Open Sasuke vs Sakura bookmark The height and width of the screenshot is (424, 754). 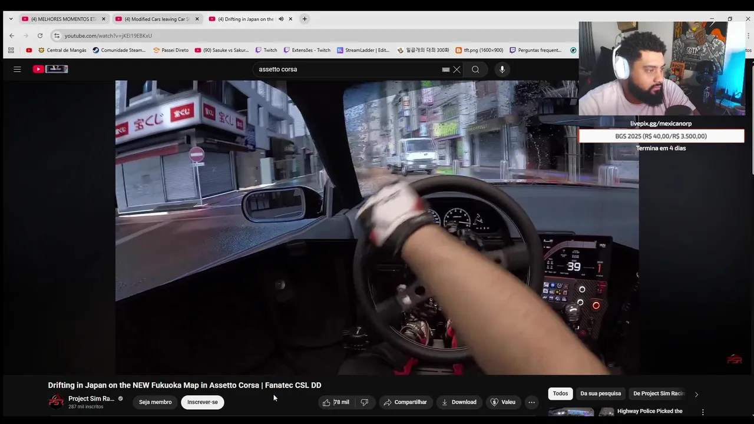point(222,50)
